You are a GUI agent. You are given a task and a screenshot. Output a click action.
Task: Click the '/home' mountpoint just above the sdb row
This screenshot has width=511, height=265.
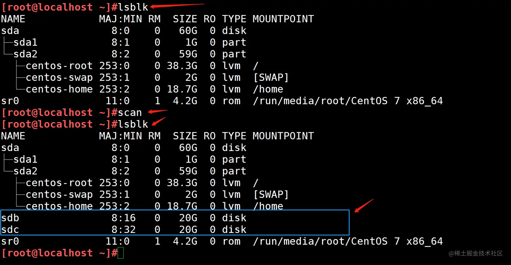(x=268, y=206)
